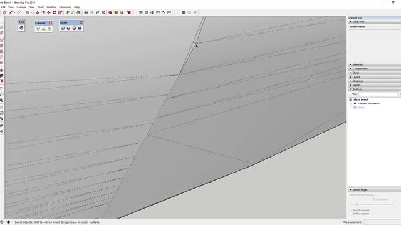
Task: Adjust the Soften Edges angle slider
Action: [357, 204]
